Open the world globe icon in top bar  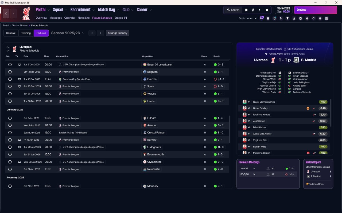253,10
